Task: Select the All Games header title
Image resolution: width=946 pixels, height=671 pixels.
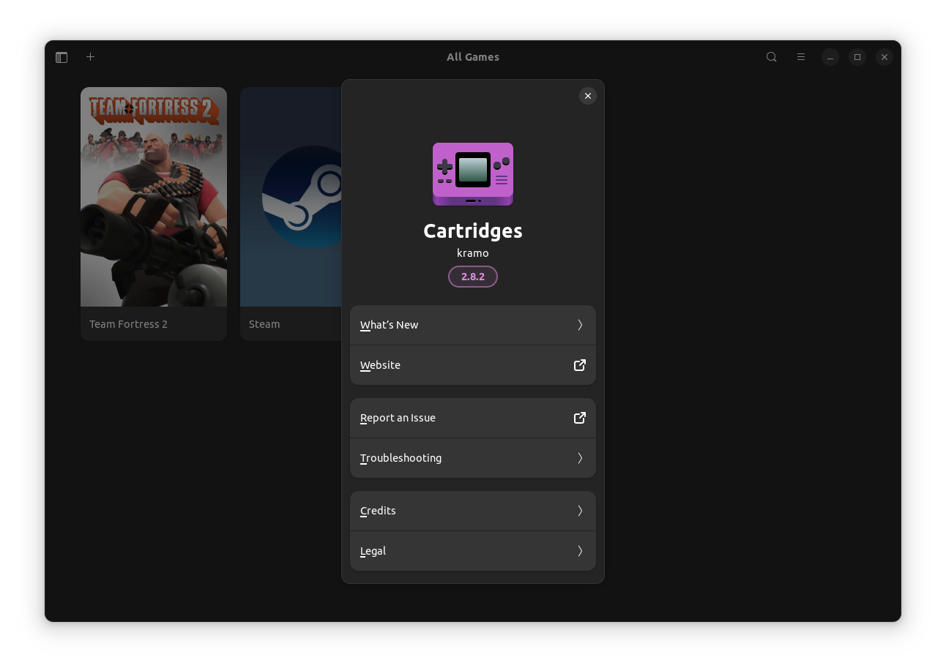Action: click(x=473, y=56)
